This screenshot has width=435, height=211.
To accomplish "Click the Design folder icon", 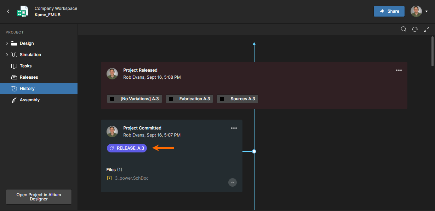I will (14, 43).
